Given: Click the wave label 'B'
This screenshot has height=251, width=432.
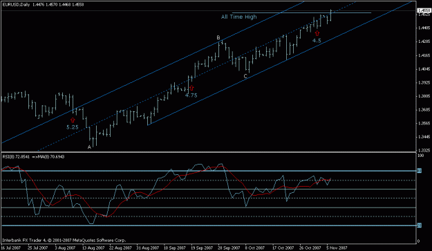Looking at the screenshot, I should click(x=218, y=38).
